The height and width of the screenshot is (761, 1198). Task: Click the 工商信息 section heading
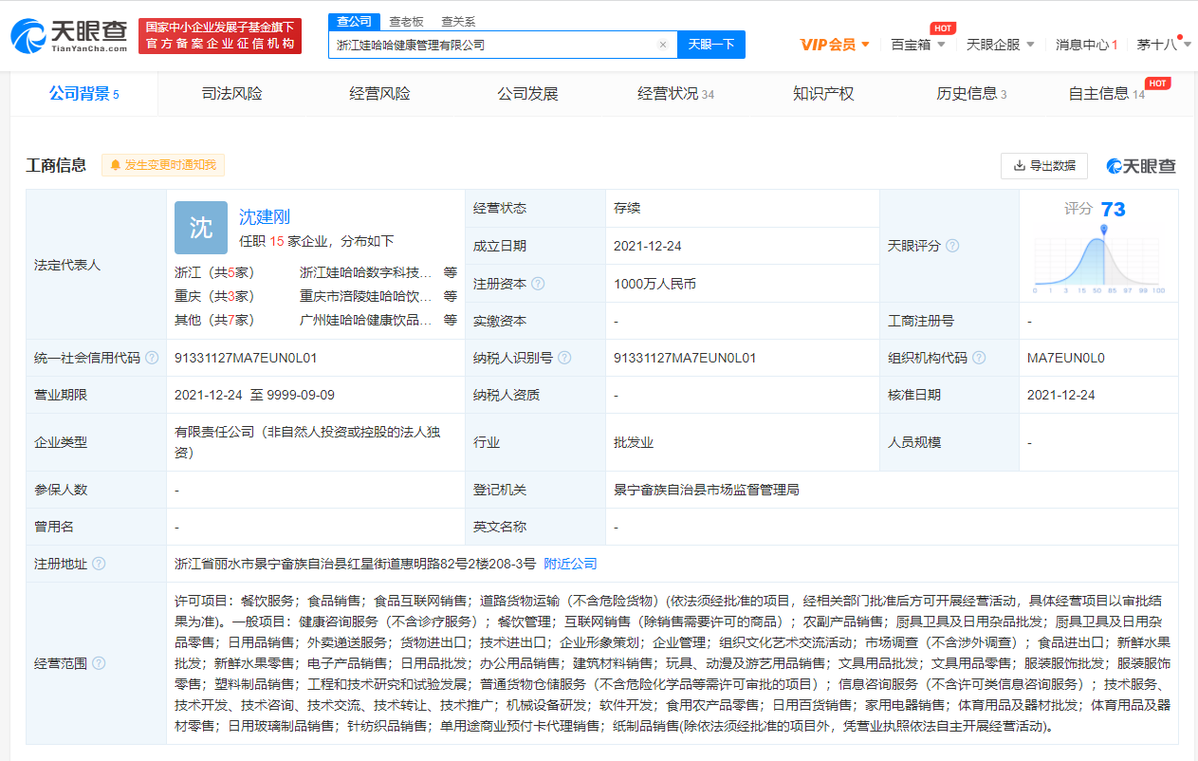(x=56, y=165)
